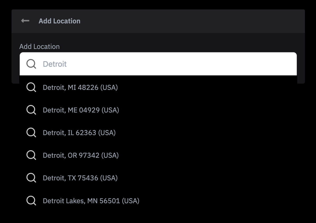Click the search icon beside Detroit, OR 97342
Screen dimensions: 316x223
pyautogui.click(x=31, y=155)
